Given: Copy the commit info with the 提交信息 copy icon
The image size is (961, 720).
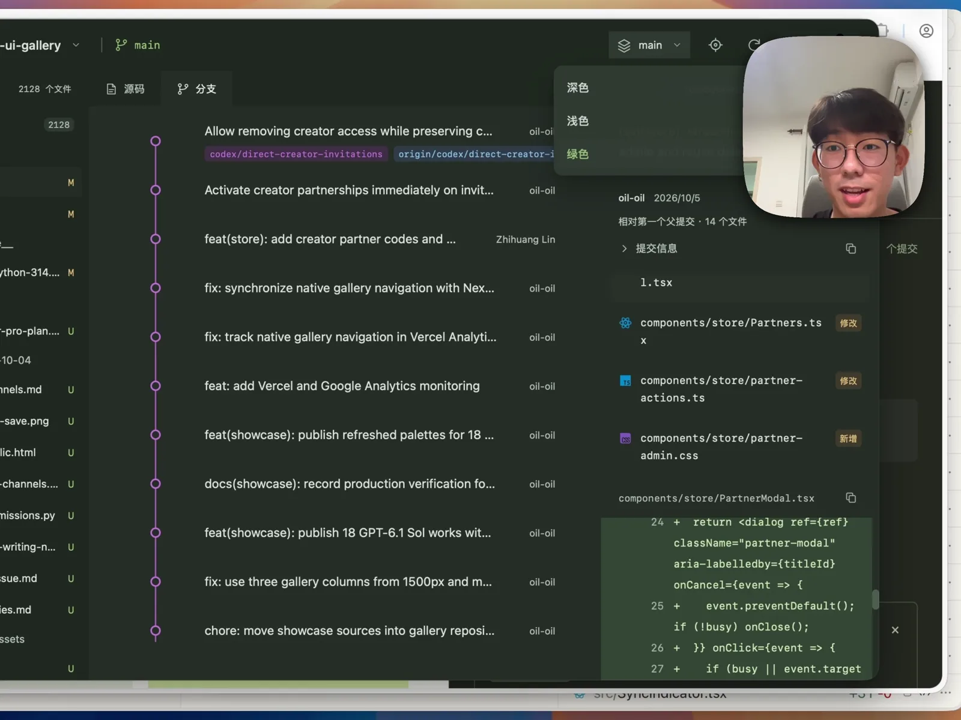Looking at the screenshot, I should click(850, 248).
